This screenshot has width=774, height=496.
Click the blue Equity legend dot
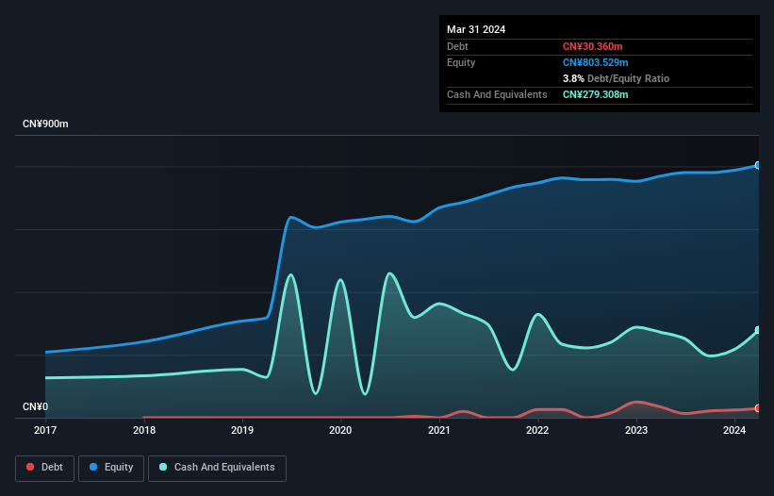coord(93,467)
